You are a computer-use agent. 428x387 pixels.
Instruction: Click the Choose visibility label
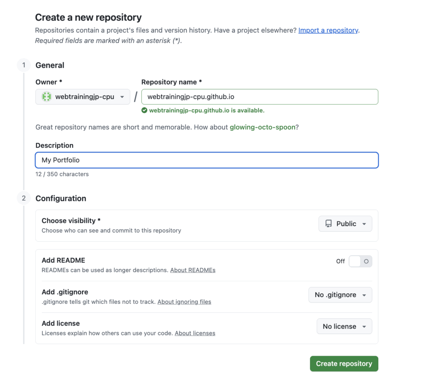[x=71, y=220]
